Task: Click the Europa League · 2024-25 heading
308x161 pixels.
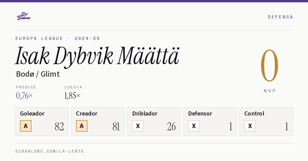Action: [x=58, y=38]
